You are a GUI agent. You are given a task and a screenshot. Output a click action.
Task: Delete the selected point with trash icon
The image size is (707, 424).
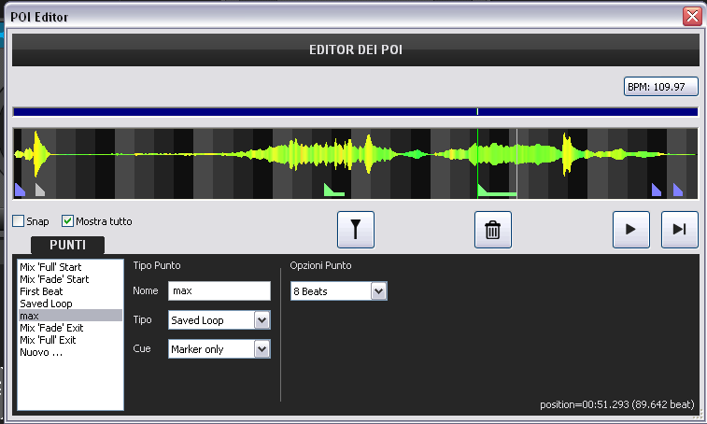point(493,230)
